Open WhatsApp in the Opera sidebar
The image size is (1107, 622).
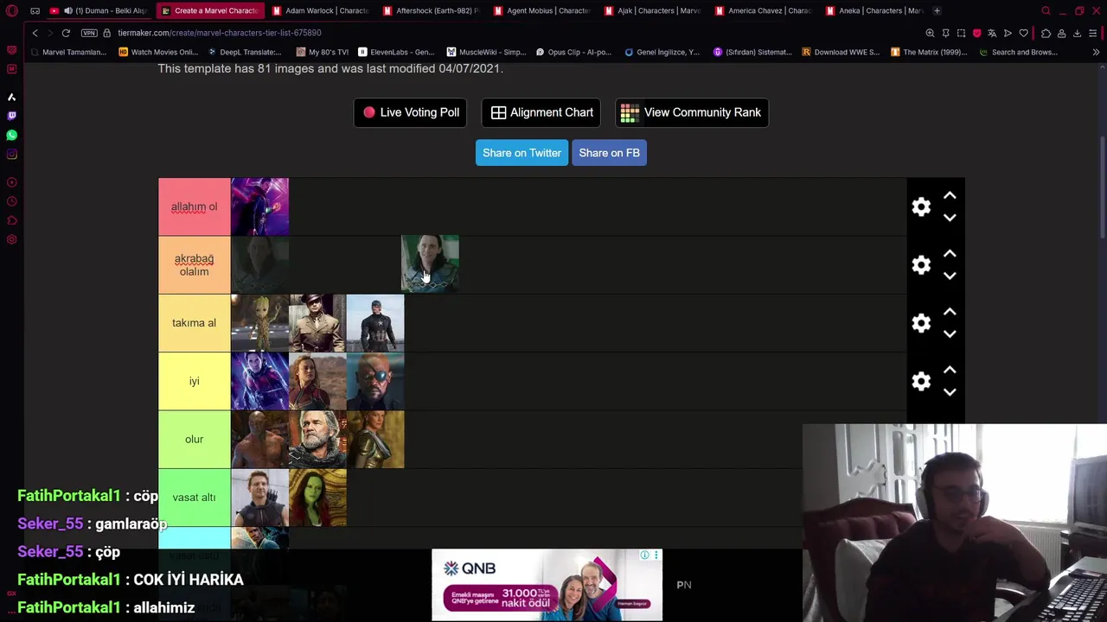coord(11,135)
